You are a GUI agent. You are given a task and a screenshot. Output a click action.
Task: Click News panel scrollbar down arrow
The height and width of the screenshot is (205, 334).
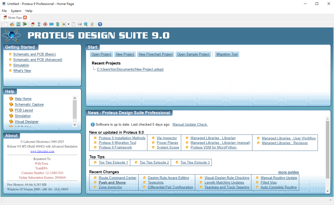click(x=328, y=191)
